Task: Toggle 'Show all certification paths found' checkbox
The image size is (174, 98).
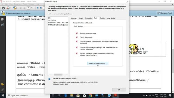Action: [48, 14]
